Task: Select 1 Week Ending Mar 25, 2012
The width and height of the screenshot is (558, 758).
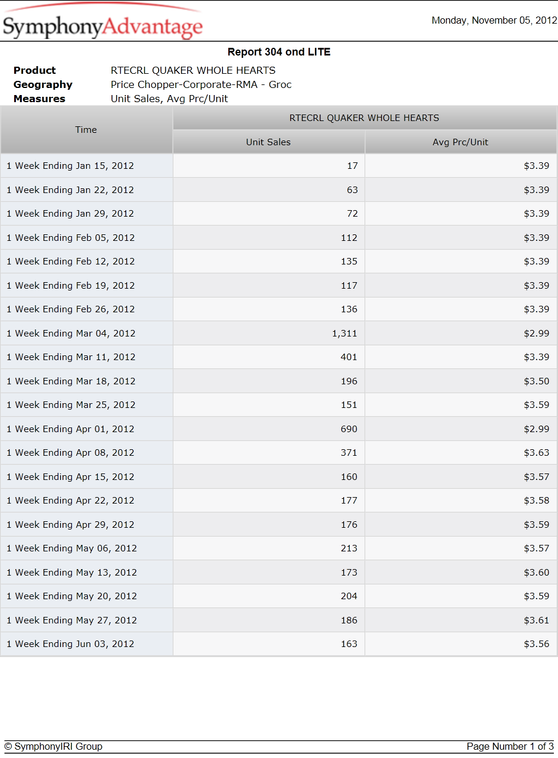Action: 71,405
